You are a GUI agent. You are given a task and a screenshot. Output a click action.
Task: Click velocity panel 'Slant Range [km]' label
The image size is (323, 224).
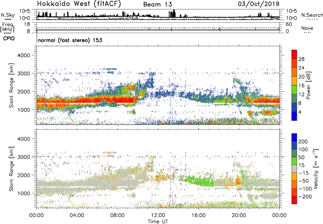(11, 169)
